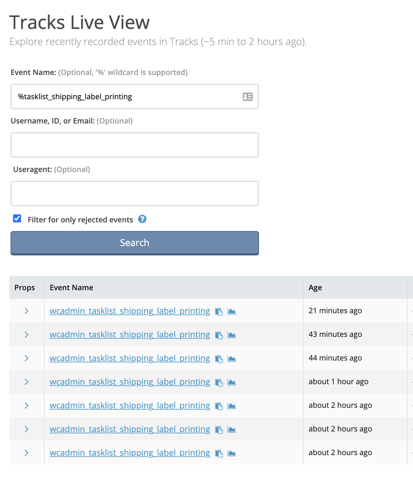Open event link in about 1 hour ago row
This screenshot has width=413, height=484.
coord(130,382)
